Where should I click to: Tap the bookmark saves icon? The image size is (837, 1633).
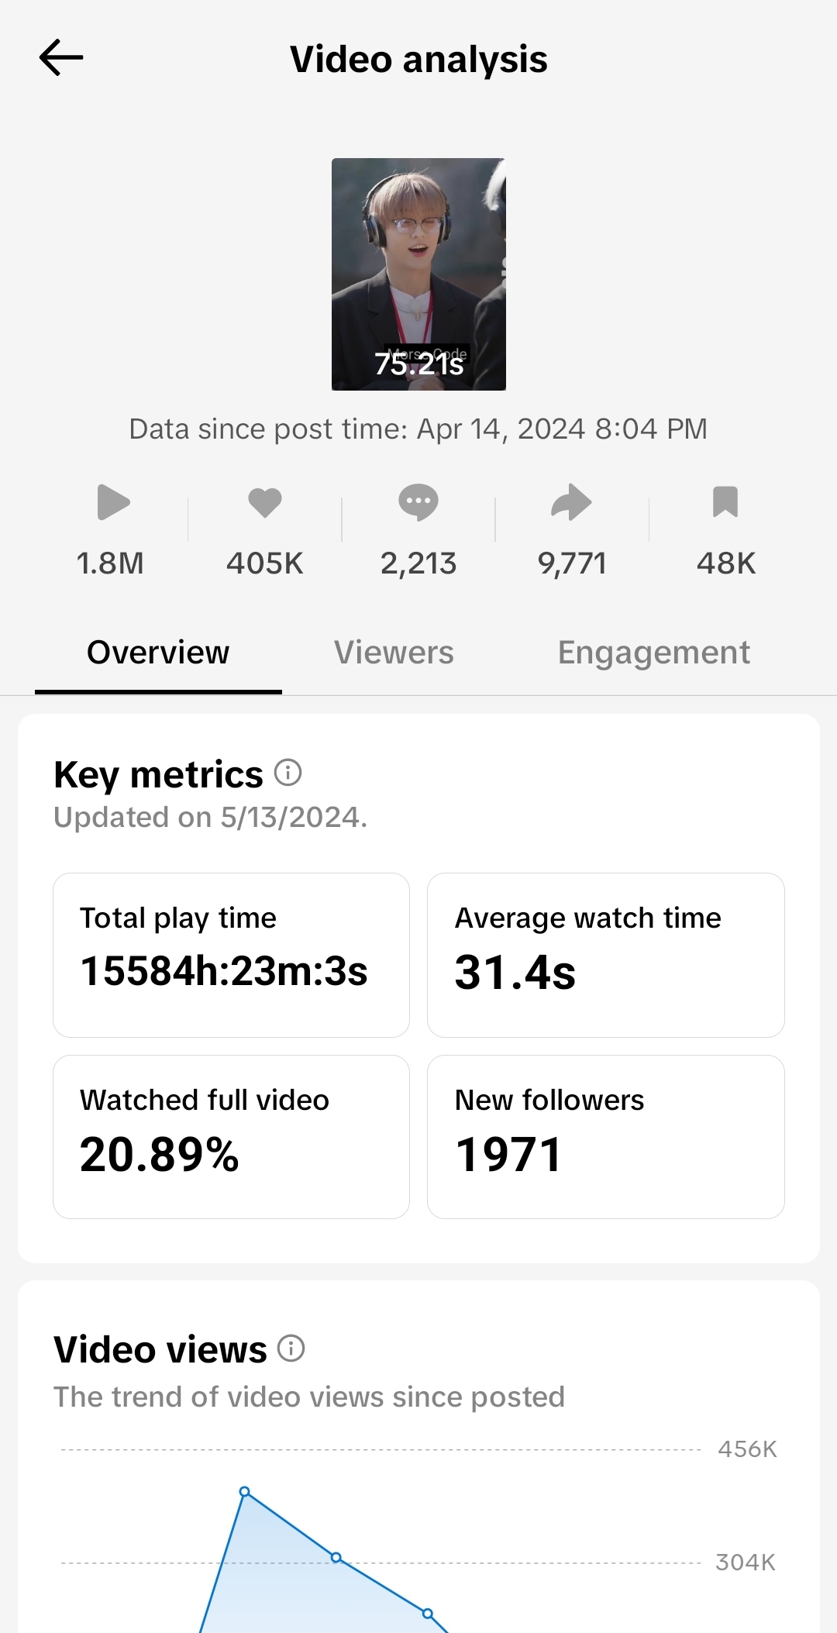coord(725,502)
